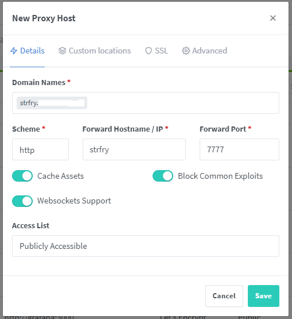The width and height of the screenshot is (292, 319).
Task: Click the Forward Hostname / IP field
Action: tap(134, 149)
